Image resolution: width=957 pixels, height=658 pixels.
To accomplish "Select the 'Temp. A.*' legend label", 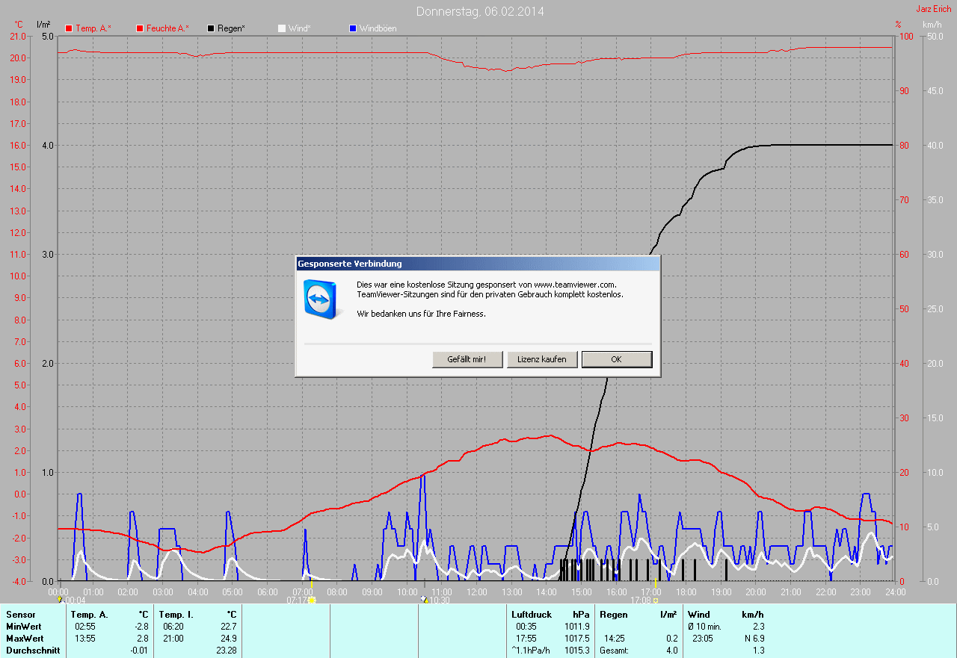I will tap(93, 28).
